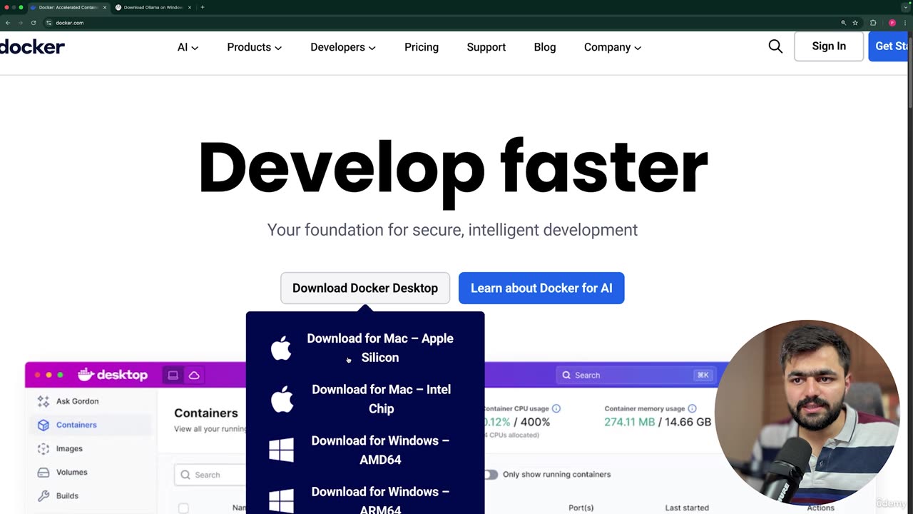Open the Chrome three-dot menu
Screen dimensions: 913x514
coord(906,23)
